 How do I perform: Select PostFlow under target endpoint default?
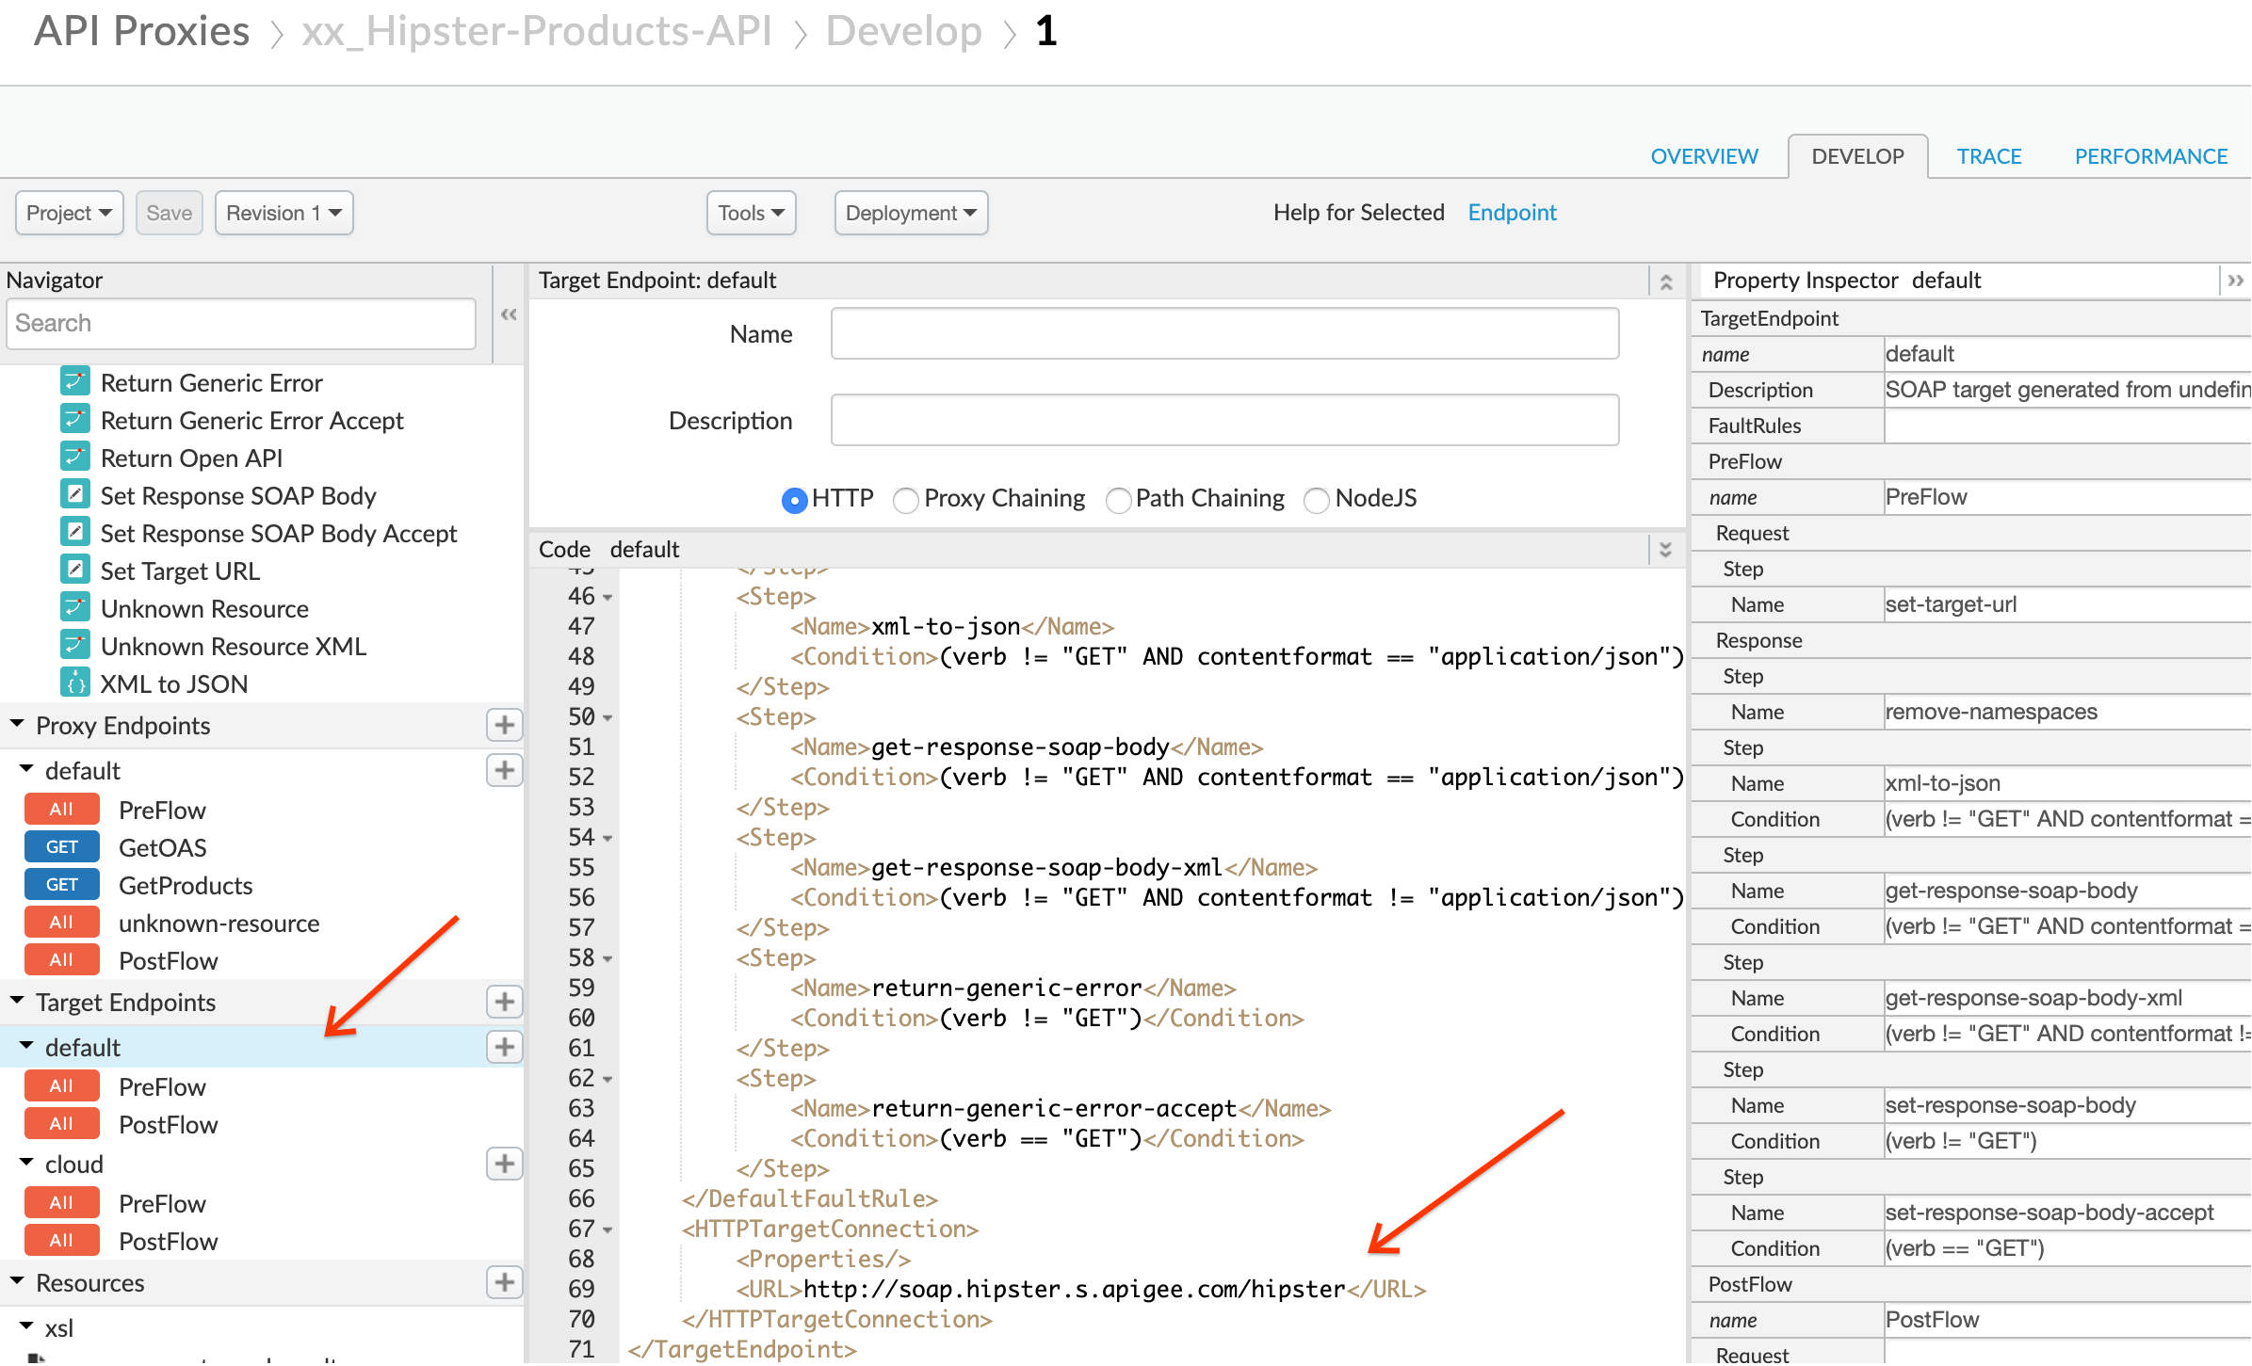pos(168,1124)
